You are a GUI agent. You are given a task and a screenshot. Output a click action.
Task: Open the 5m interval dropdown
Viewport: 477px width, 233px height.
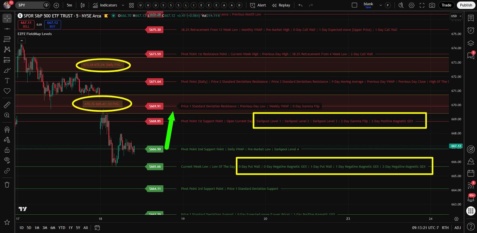point(70,5)
